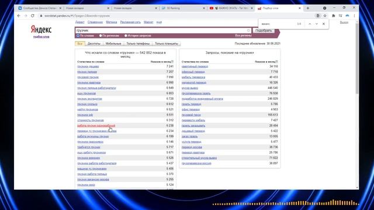This screenshot has width=374, height=210.
Task: Click the подбор слов link under the logo
Action: pos(41,37)
